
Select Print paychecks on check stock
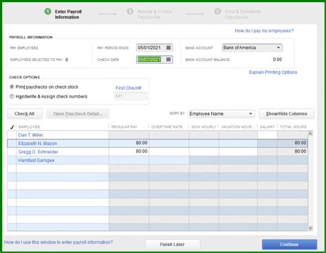[12, 87]
